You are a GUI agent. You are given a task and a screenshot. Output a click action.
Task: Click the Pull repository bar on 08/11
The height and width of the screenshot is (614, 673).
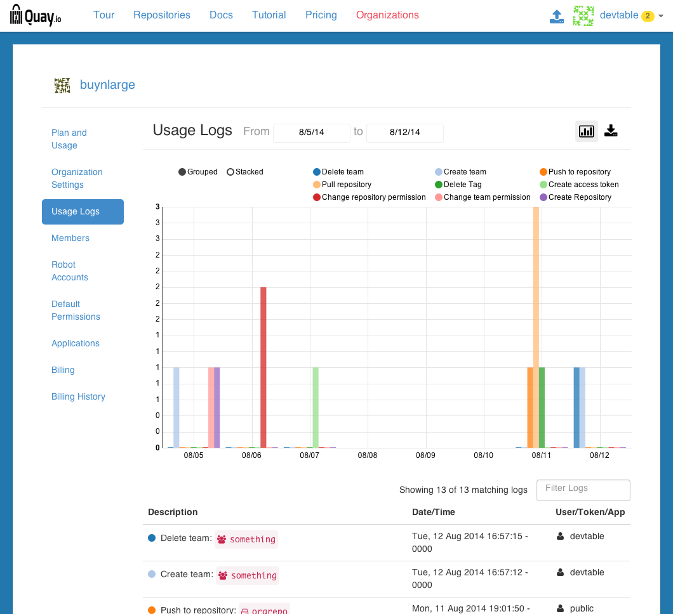536,327
